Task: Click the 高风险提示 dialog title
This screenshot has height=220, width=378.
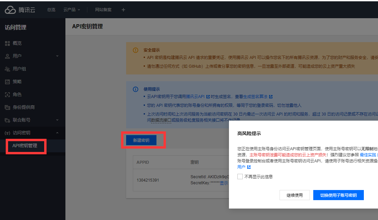Action: pos(249,133)
